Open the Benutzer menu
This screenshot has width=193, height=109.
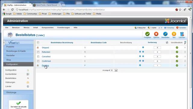click(x=16, y=28)
